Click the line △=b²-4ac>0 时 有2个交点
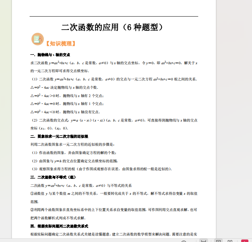This screenshot has height=242, width=252. [x=67, y=96]
